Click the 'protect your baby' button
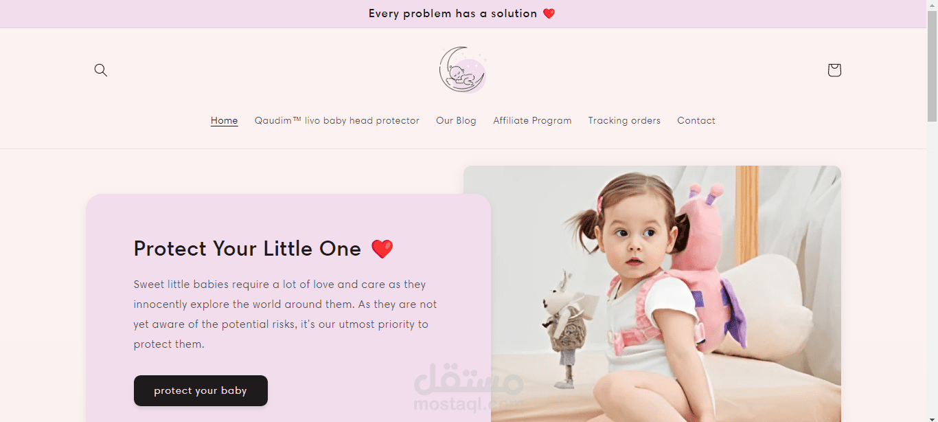This screenshot has width=938, height=422. tap(201, 390)
